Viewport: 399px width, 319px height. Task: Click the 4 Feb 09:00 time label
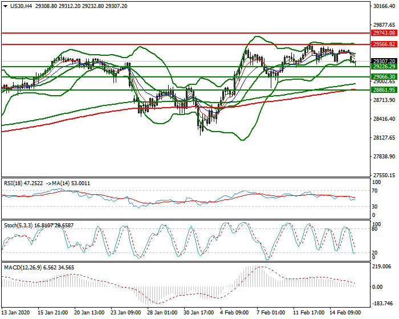[234, 313]
